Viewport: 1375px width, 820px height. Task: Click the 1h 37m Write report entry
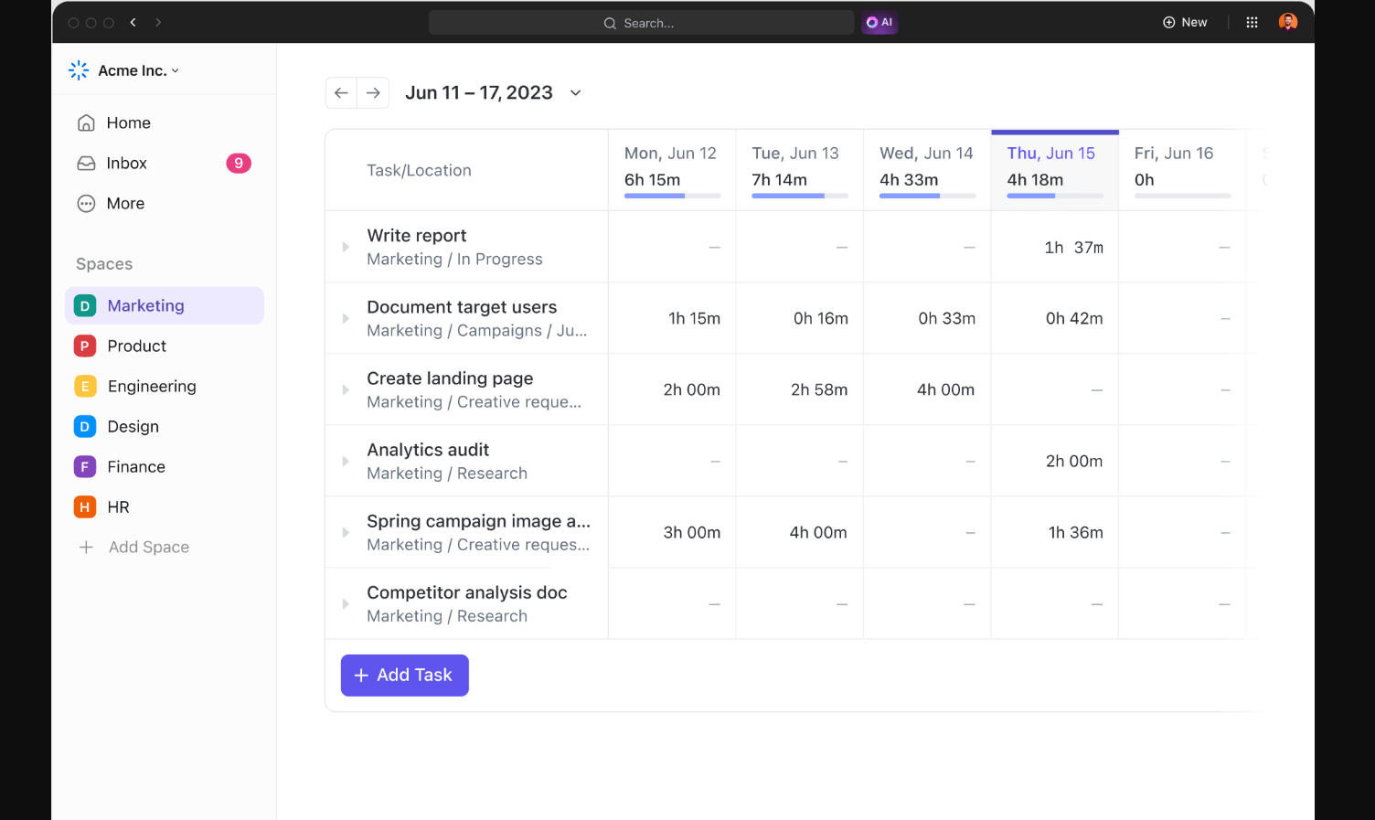pos(1074,247)
